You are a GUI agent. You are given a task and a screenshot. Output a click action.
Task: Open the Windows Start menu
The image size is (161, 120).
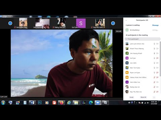pyautogui.click(x=3, y=103)
